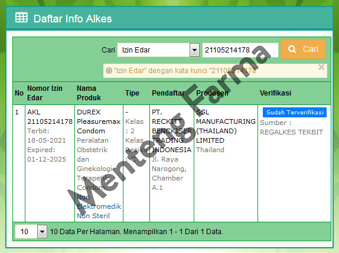Click the row number 1 cell
Viewport: 339px width, 253px height.
click(x=19, y=163)
